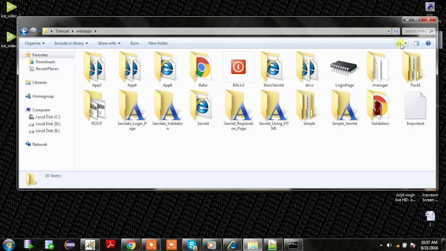Open the view options dropdown arrow
Image resolution: width=446 pixels, height=251 pixels.
pyautogui.click(x=405, y=43)
